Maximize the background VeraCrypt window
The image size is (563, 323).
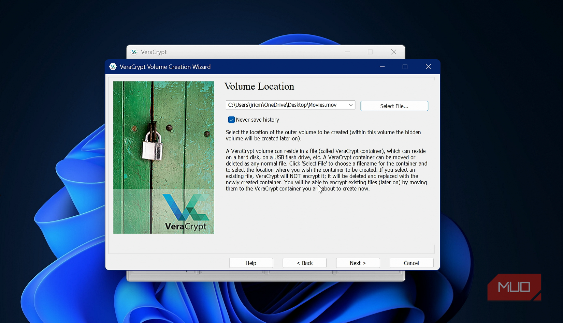(x=371, y=52)
